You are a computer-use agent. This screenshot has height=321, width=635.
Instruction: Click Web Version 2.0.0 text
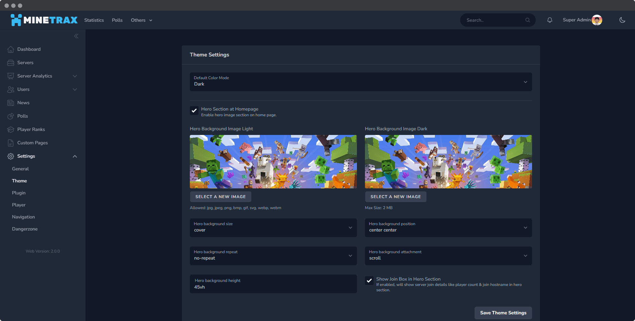[x=43, y=251]
